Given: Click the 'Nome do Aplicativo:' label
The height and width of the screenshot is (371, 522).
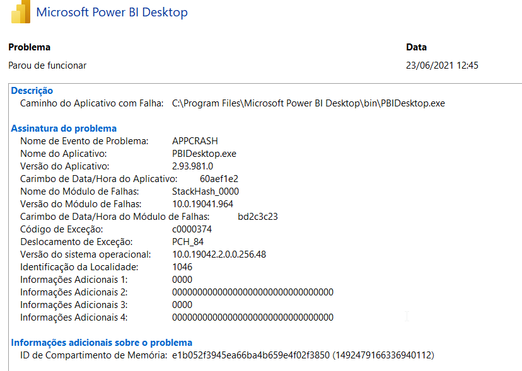Looking at the screenshot, I should pyautogui.click(x=64, y=154).
